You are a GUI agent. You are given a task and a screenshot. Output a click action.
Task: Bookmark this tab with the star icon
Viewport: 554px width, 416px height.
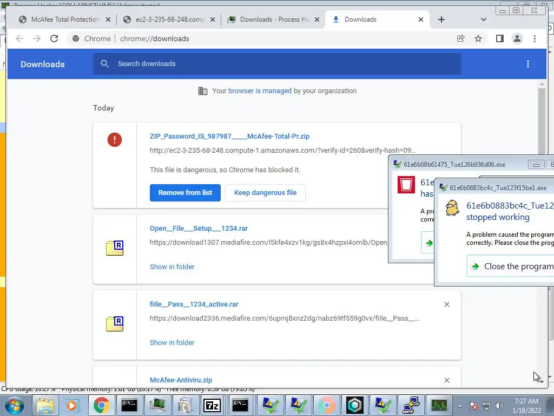point(478,38)
